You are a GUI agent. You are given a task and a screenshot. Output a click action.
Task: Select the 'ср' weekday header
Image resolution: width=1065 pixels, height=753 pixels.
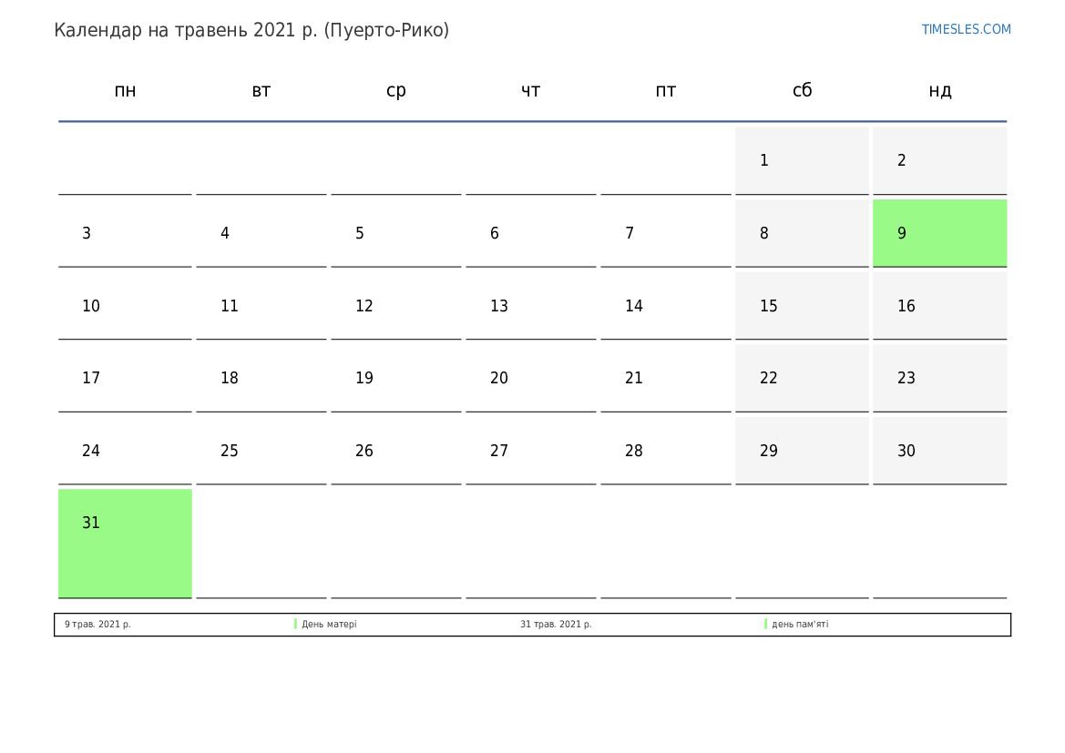396,90
